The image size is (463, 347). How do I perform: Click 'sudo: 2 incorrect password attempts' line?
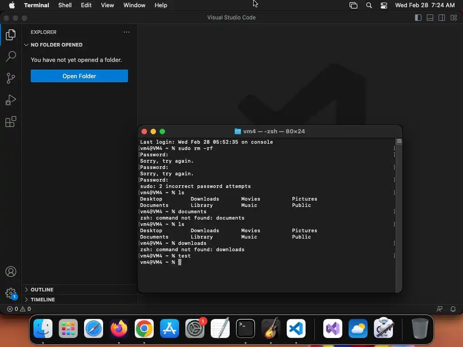[195, 187]
